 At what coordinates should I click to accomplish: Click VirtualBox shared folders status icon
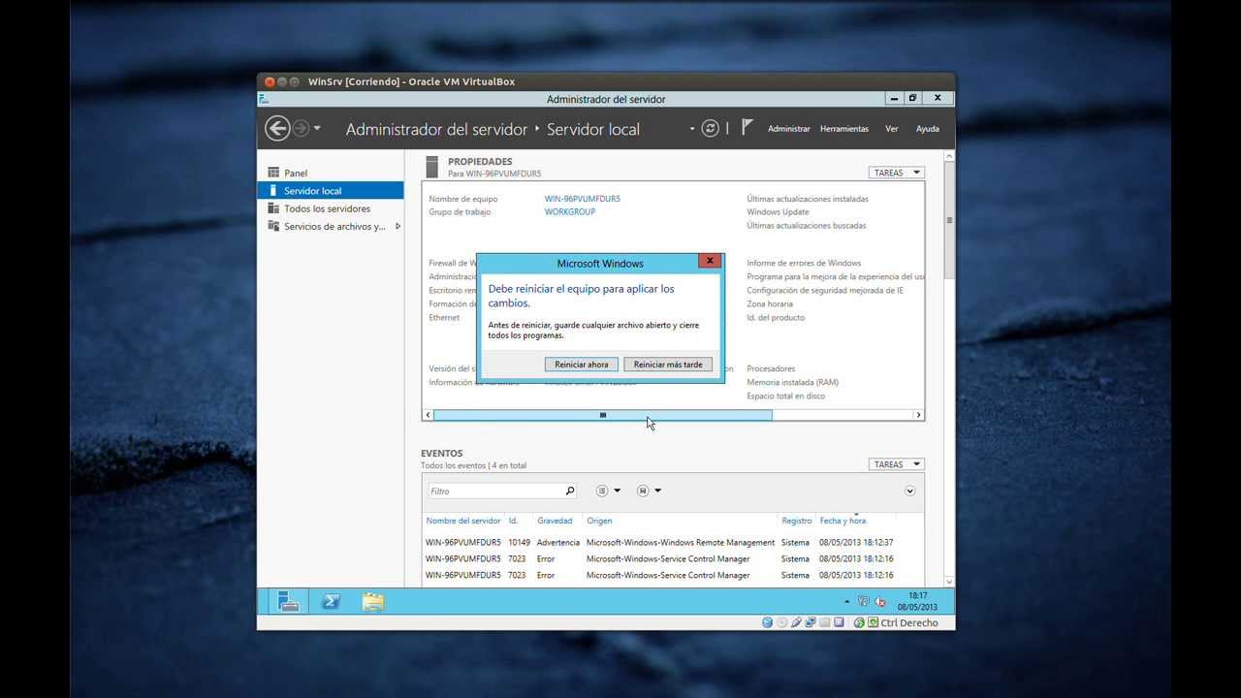(825, 622)
